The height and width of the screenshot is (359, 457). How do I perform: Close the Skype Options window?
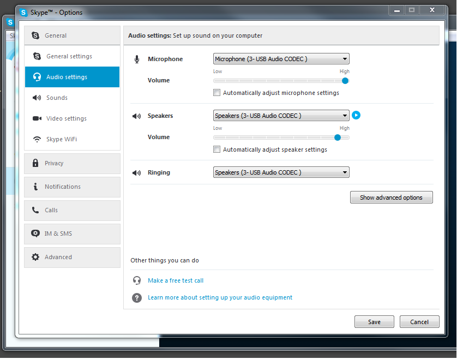432,10
